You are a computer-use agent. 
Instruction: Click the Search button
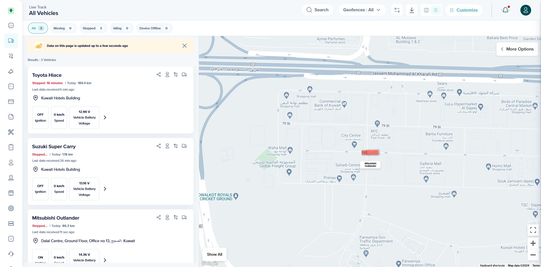click(317, 10)
